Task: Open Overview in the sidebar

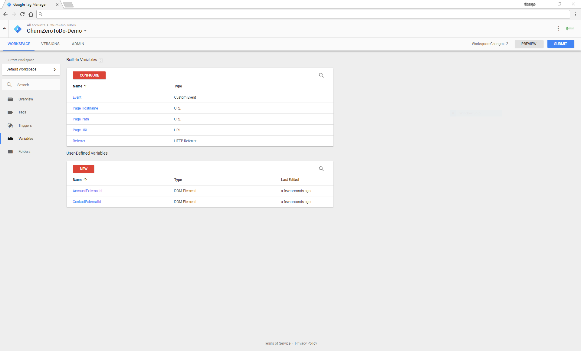Action: 26,99
